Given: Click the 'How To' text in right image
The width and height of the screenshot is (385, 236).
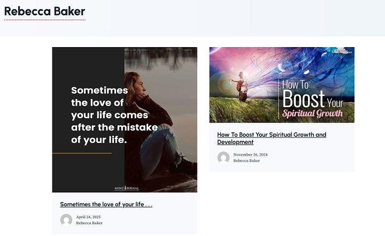Looking at the screenshot, I should pyautogui.click(x=295, y=85).
